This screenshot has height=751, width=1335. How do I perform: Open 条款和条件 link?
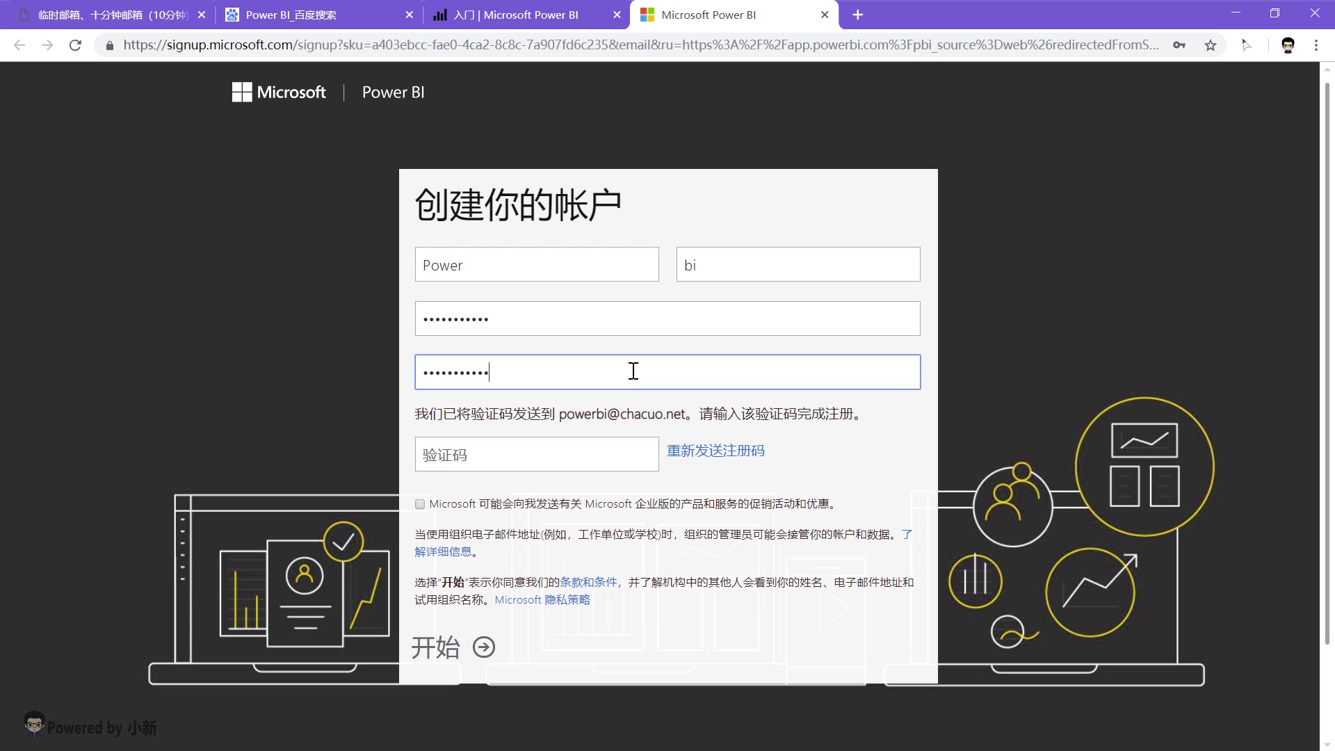[588, 582]
